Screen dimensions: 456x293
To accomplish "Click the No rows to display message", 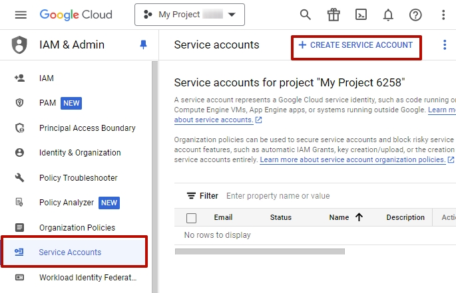I will click(217, 235).
